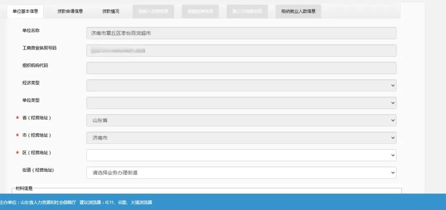
Task: Expand the 市(经营地址) dropdown showing 济南市
Action: 241,138
